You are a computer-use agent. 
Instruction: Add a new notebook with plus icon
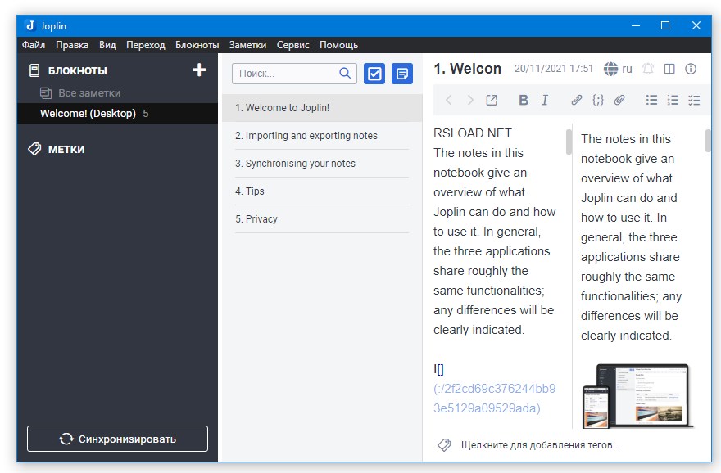(x=198, y=70)
